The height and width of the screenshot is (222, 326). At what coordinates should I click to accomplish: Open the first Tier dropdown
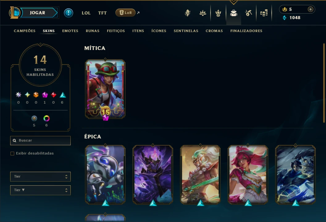(x=40, y=176)
